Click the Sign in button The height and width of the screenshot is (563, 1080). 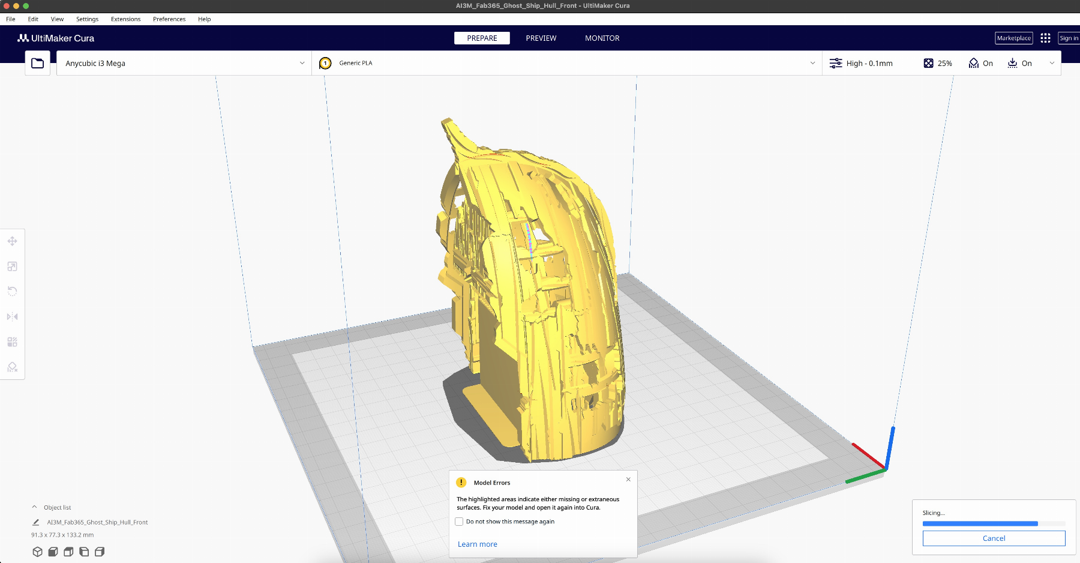pos(1069,38)
